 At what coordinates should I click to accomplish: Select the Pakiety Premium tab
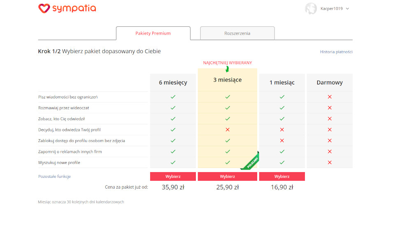[153, 33]
